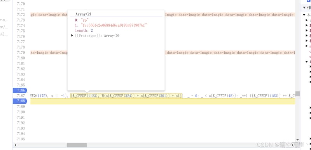This screenshot has height=150, width=311.
Task: Click the vertical scrollbar thumb
Action: (297, 94)
